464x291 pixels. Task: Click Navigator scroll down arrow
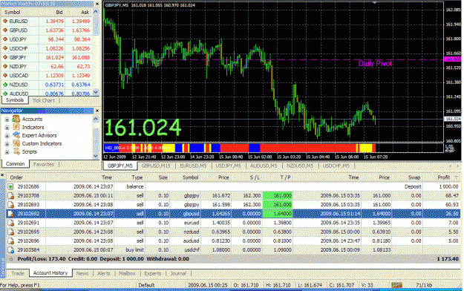pyautogui.click(x=96, y=156)
